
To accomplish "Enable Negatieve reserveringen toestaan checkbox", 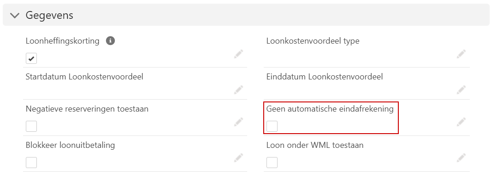I will [31, 126].
